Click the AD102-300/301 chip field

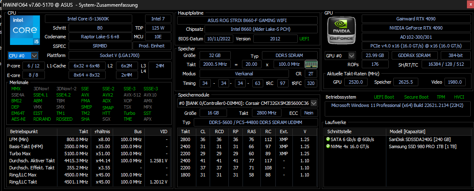416,37
